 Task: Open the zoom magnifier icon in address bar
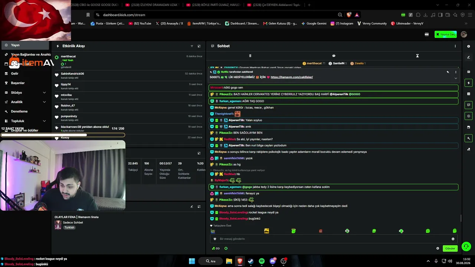point(340,15)
